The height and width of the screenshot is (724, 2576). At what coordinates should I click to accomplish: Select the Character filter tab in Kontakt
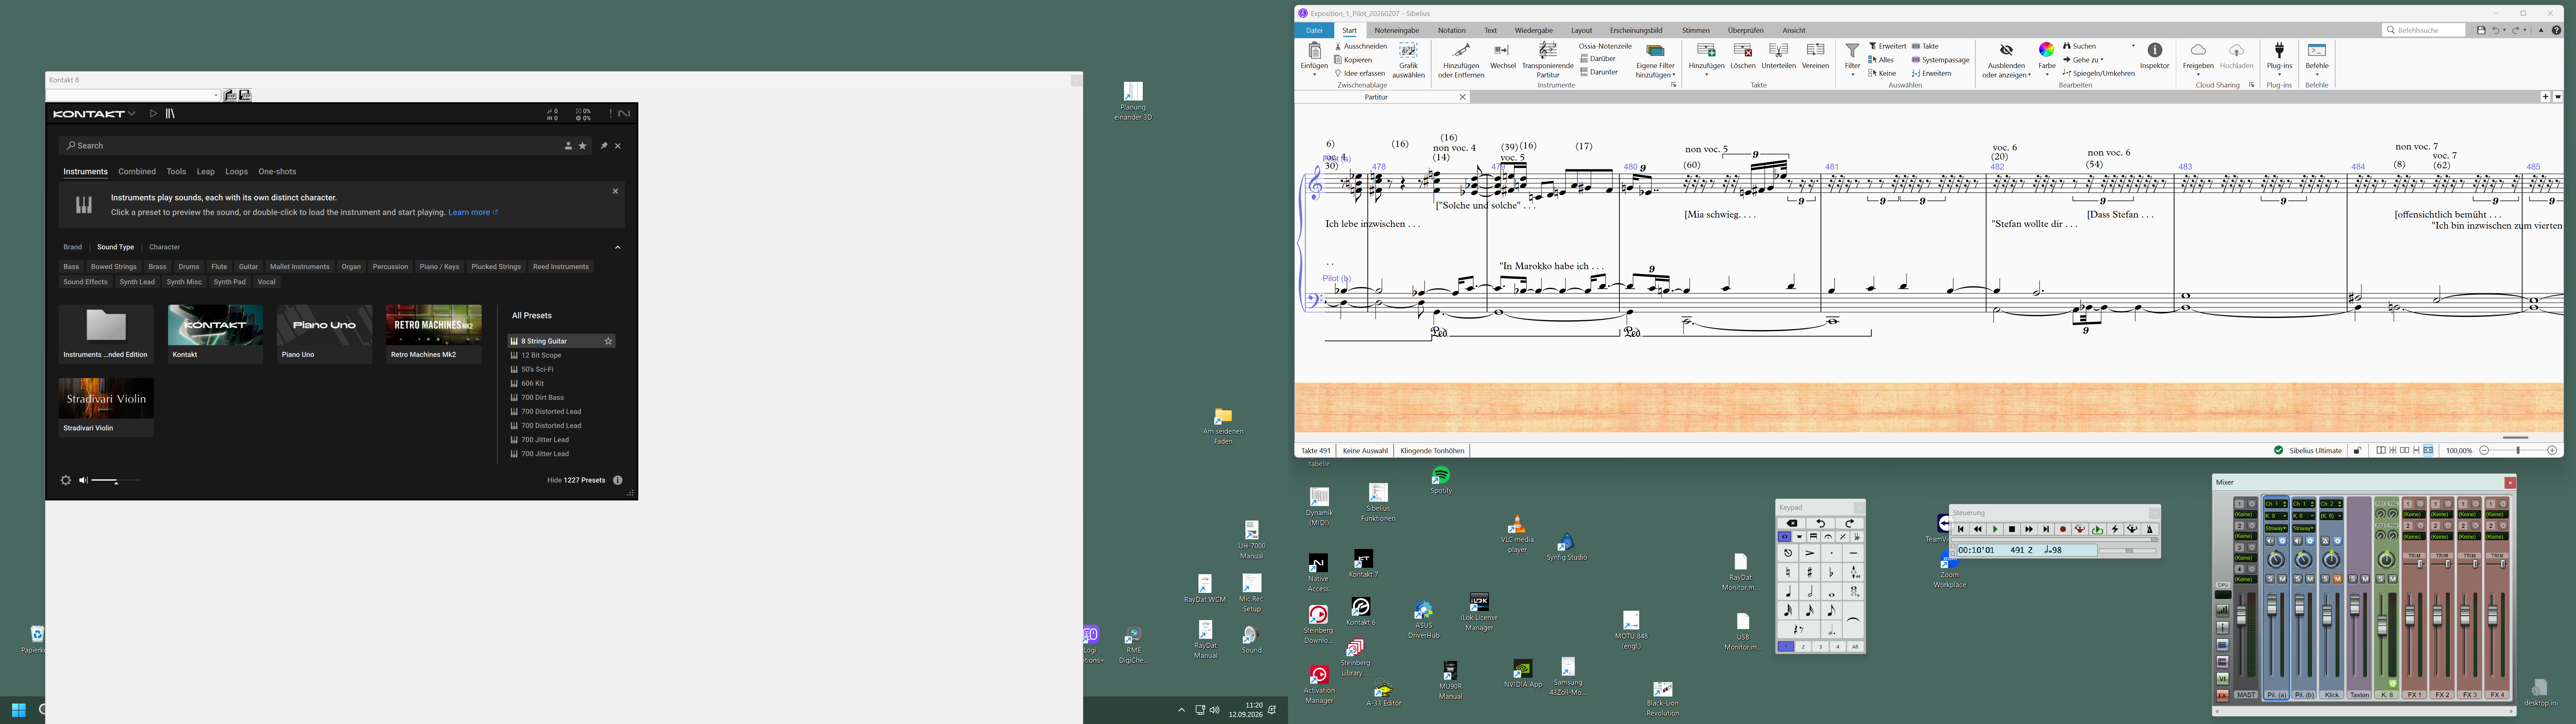point(165,247)
